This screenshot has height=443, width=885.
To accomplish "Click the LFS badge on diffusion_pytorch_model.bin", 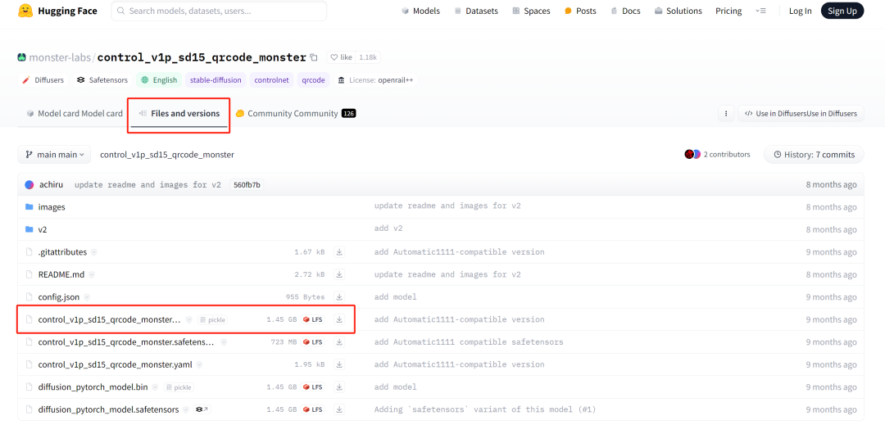I will click(x=313, y=387).
